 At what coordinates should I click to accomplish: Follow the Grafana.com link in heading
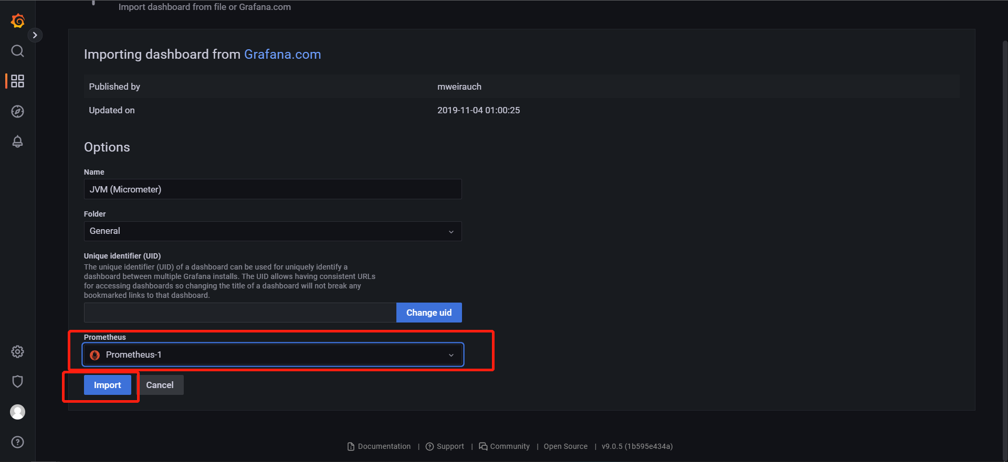[282, 55]
